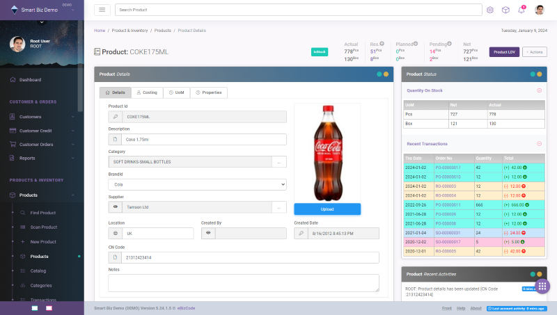Click the teal dot in Product Status header
This screenshot has width=557, height=315.
533,74
